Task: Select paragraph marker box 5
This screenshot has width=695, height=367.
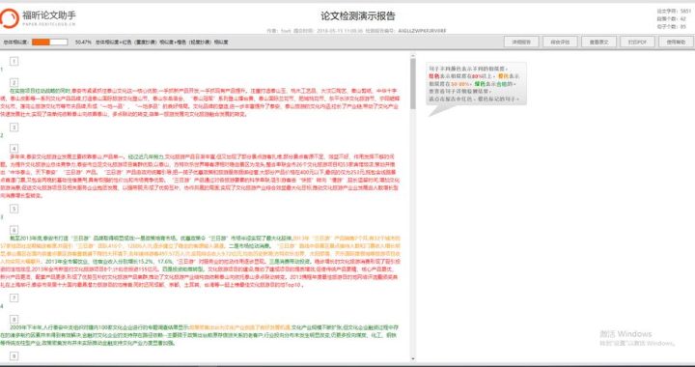Action: (x=14, y=209)
